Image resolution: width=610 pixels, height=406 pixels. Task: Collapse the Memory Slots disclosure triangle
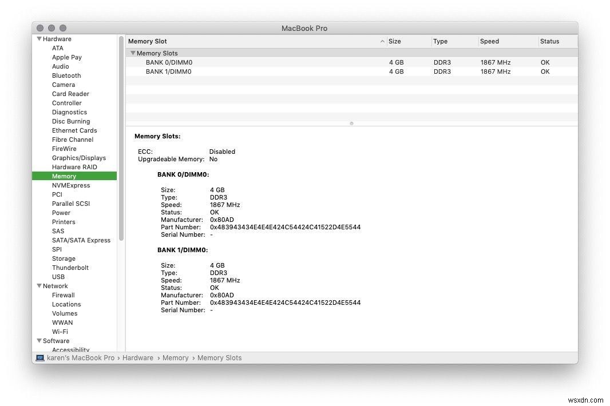coord(133,53)
